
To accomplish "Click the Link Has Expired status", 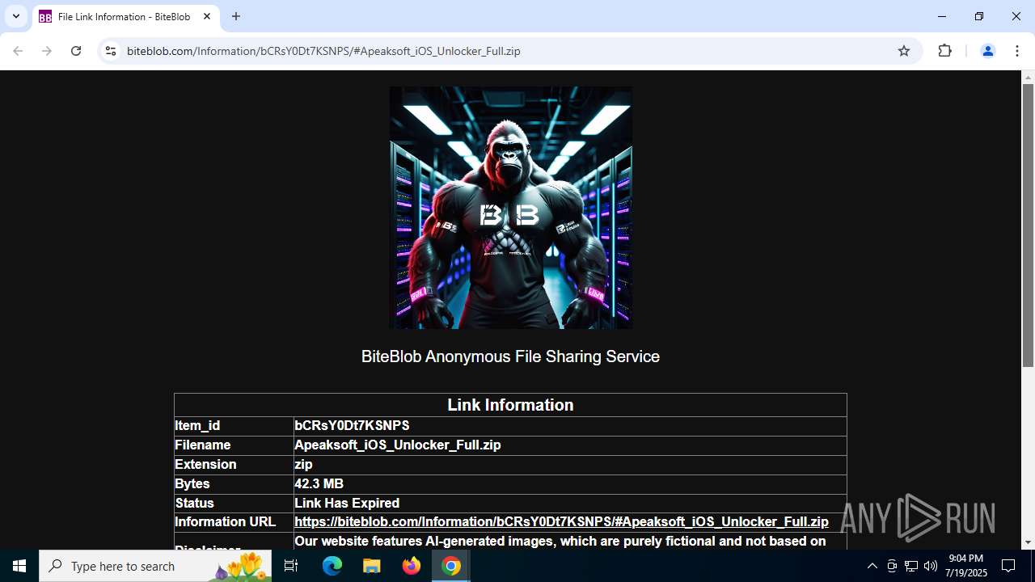I will click(347, 503).
